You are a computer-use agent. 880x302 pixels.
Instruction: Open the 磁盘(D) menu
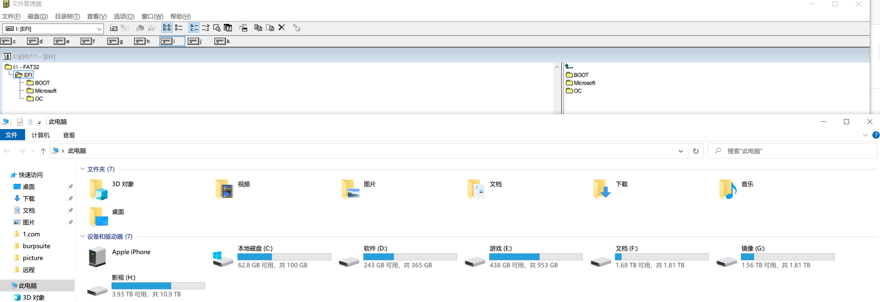coord(37,17)
